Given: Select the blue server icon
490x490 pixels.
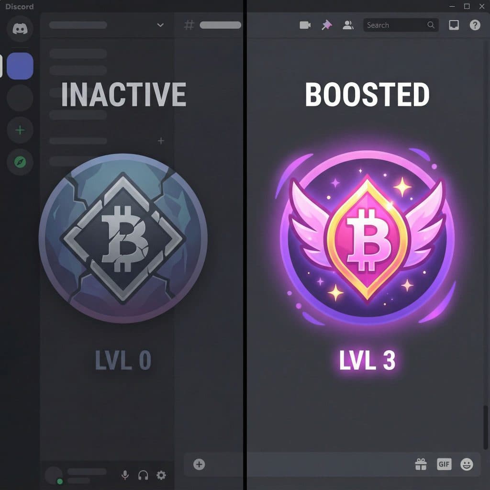Looking at the screenshot, I should (x=20, y=66).
